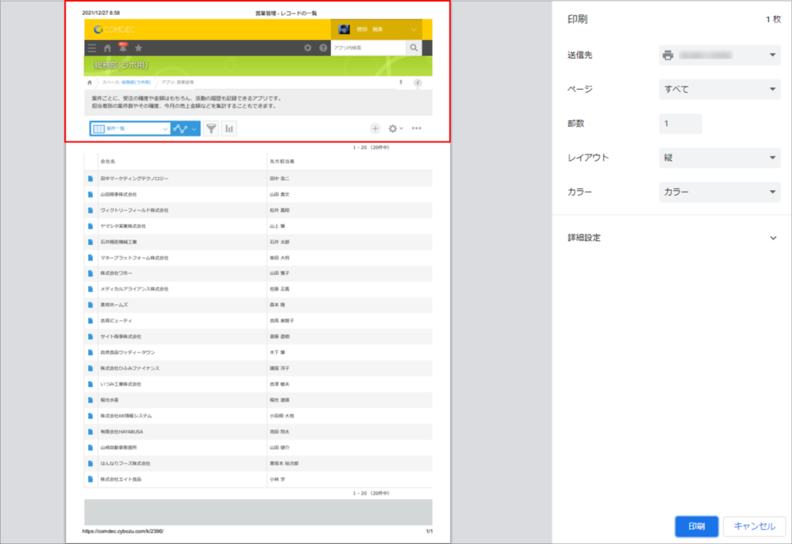
Task: Click the funnel filter icon
Action: (x=211, y=129)
